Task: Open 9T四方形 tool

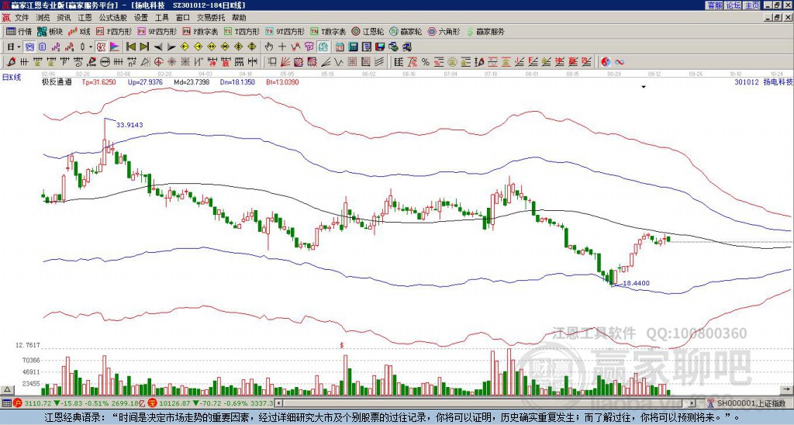Action: (285, 31)
